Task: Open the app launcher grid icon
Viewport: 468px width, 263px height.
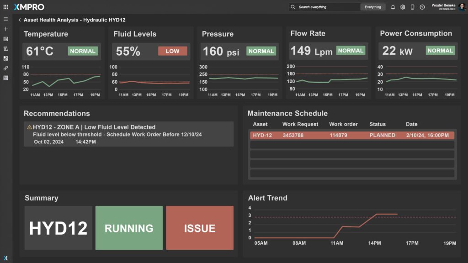Action: (x=5, y=7)
